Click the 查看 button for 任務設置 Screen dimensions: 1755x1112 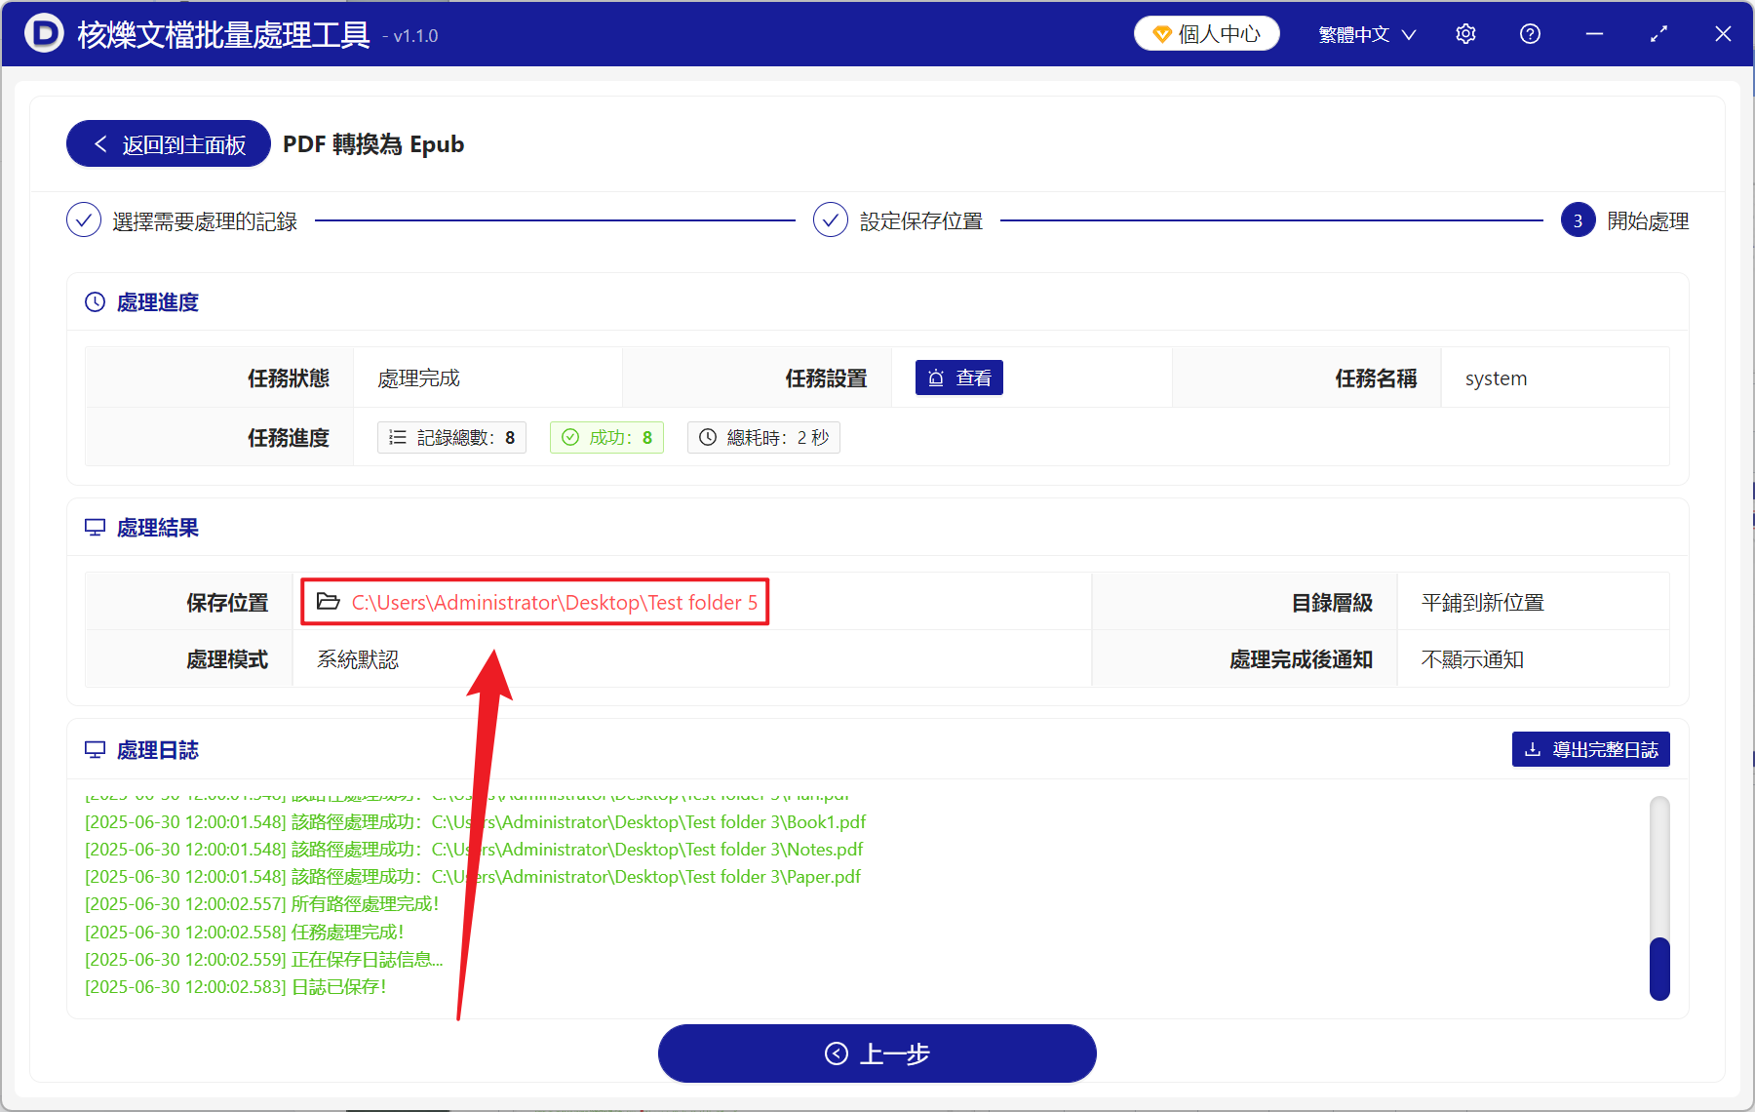(959, 377)
